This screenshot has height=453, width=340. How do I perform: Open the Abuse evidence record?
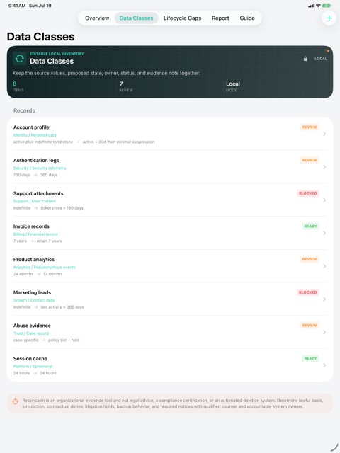(170, 332)
